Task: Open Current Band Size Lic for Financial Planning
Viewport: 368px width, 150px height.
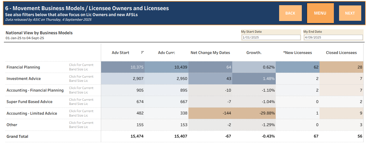Action: (x=81, y=67)
